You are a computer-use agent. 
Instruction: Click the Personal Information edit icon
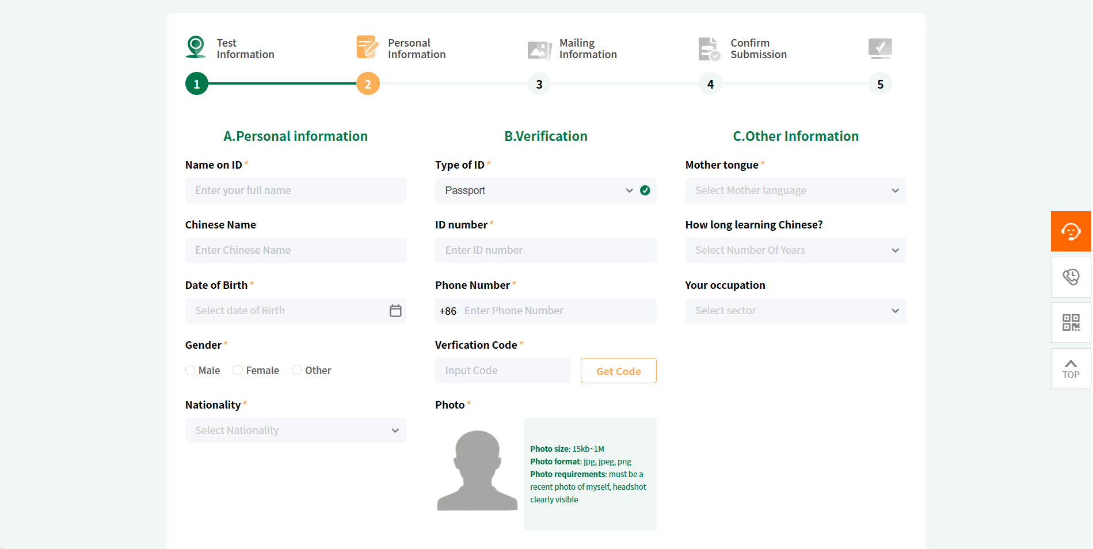pyautogui.click(x=367, y=47)
